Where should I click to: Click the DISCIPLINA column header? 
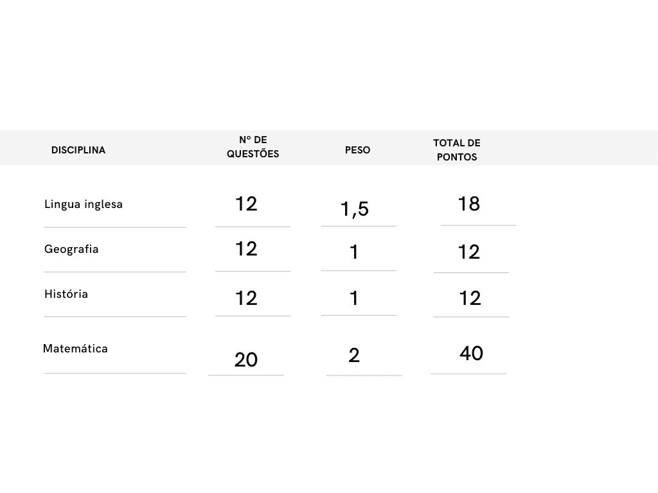[78, 150]
